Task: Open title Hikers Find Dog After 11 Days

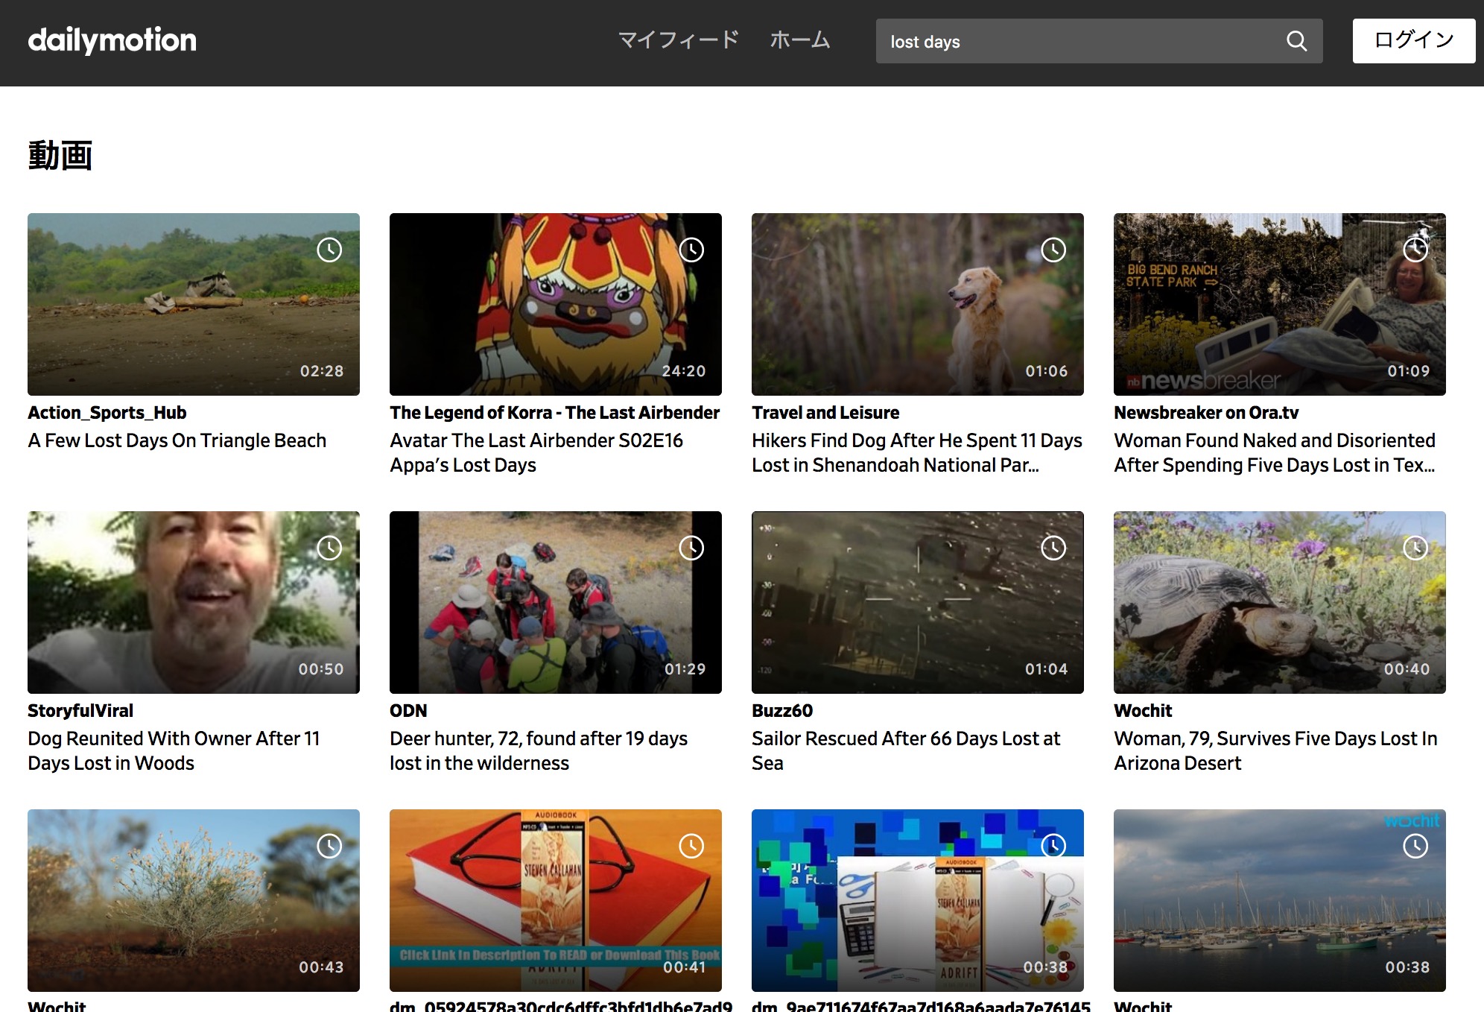Action: [917, 452]
